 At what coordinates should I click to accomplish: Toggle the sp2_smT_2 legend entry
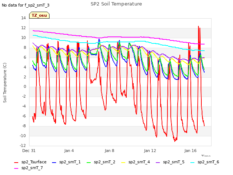pyautogui.click(x=101, y=162)
